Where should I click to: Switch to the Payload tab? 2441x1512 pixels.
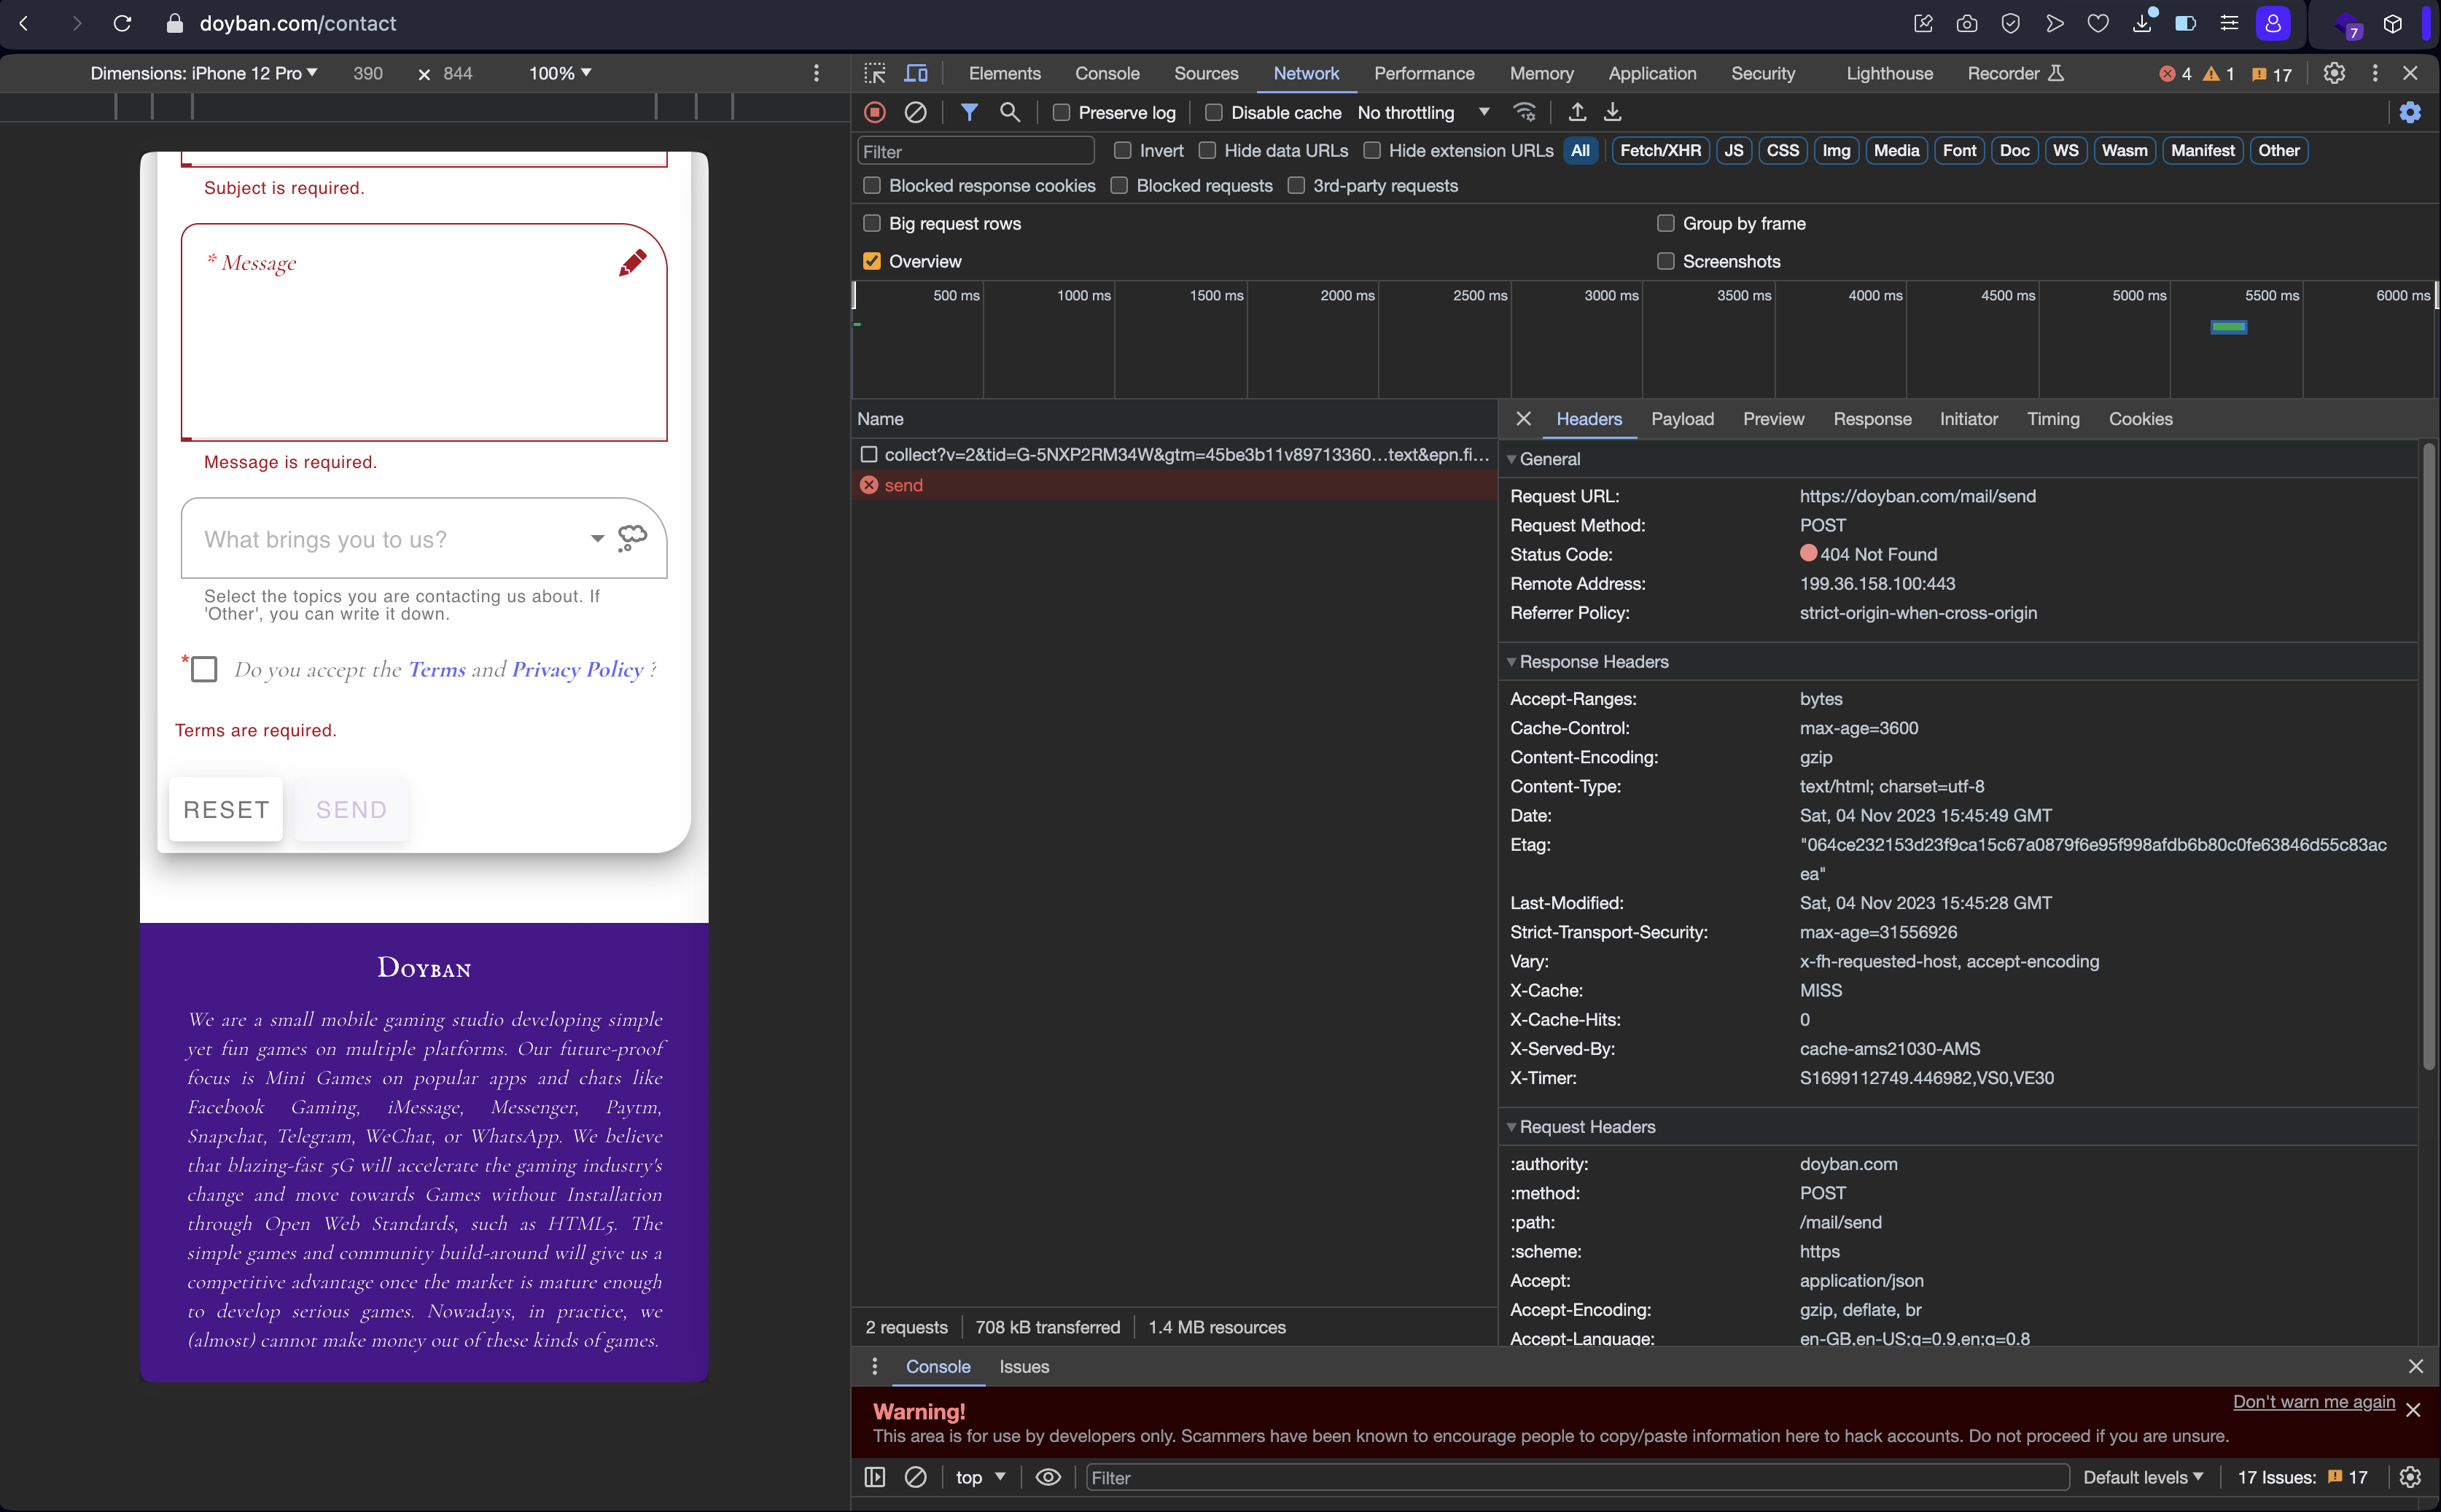pyautogui.click(x=1682, y=419)
